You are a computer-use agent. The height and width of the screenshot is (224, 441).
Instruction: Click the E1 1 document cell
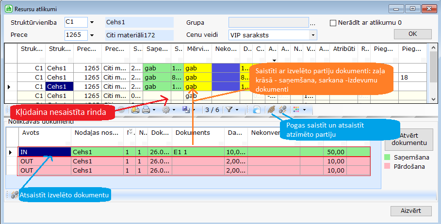pos(198,152)
